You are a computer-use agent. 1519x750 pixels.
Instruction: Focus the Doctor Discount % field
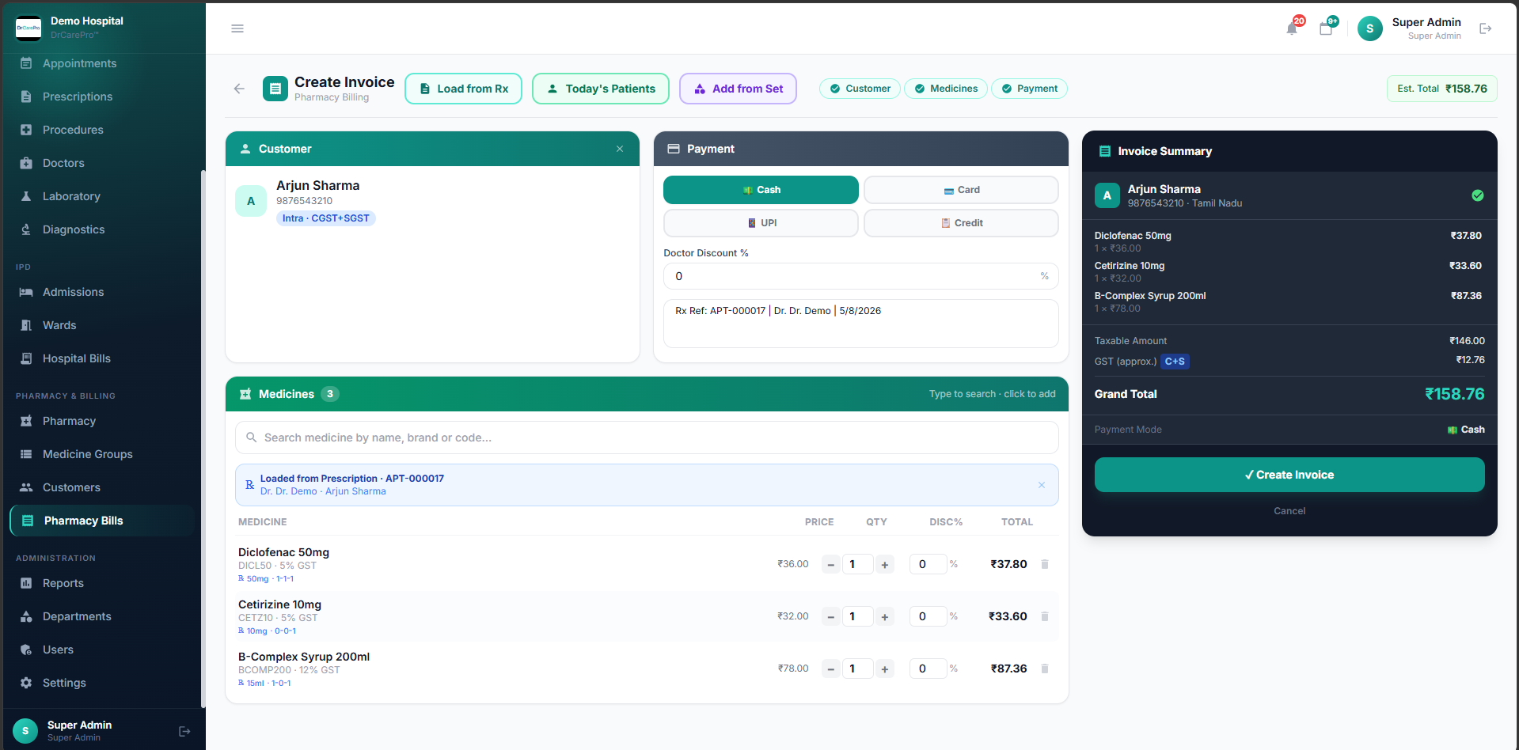(860, 276)
